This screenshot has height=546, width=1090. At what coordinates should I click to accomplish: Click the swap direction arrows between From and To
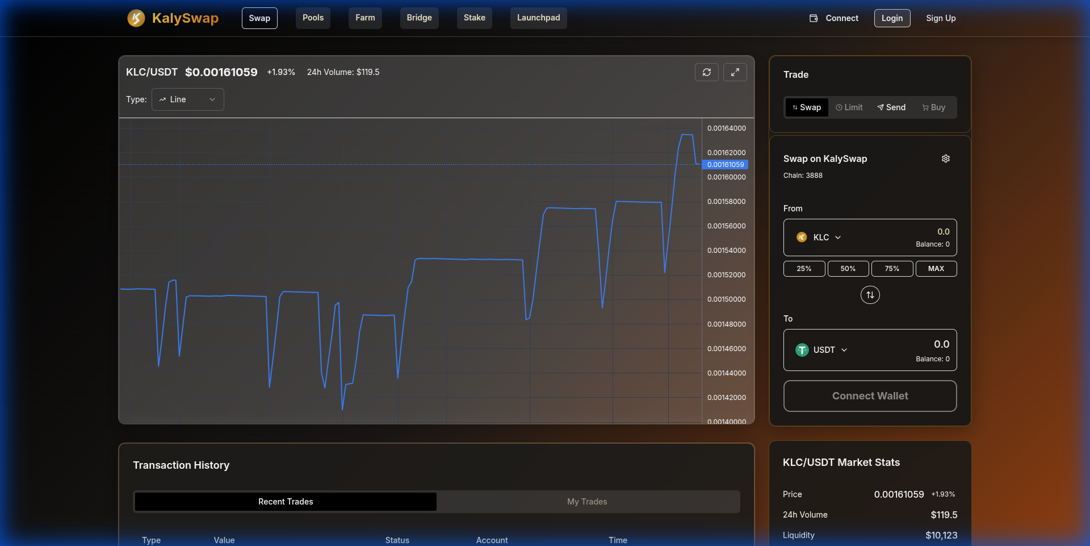(x=870, y=294)
